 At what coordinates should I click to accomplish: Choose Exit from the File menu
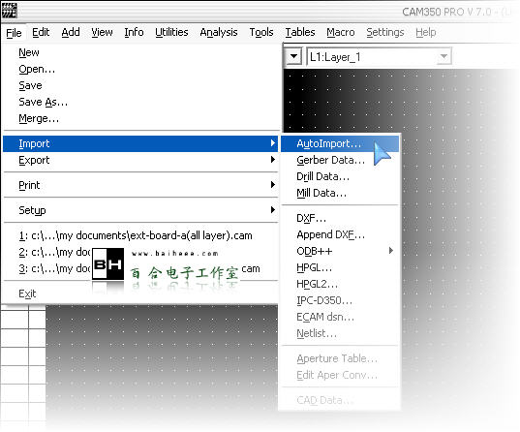point(140,293)
